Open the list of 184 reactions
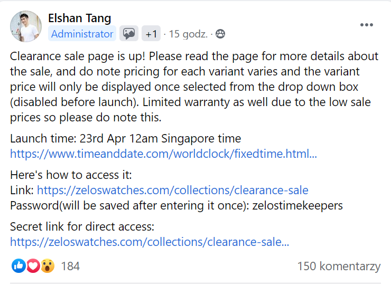Image resolution: width=391 pixels, height=285 pixels. [70, 266]
